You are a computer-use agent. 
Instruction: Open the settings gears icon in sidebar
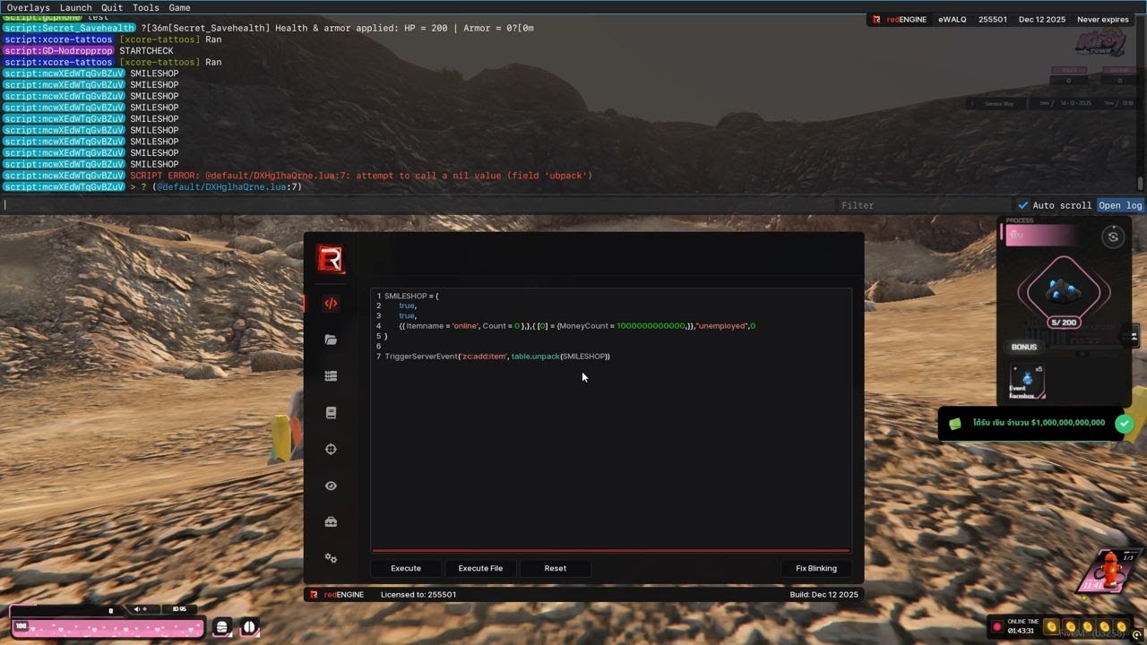tap(331, 558)
